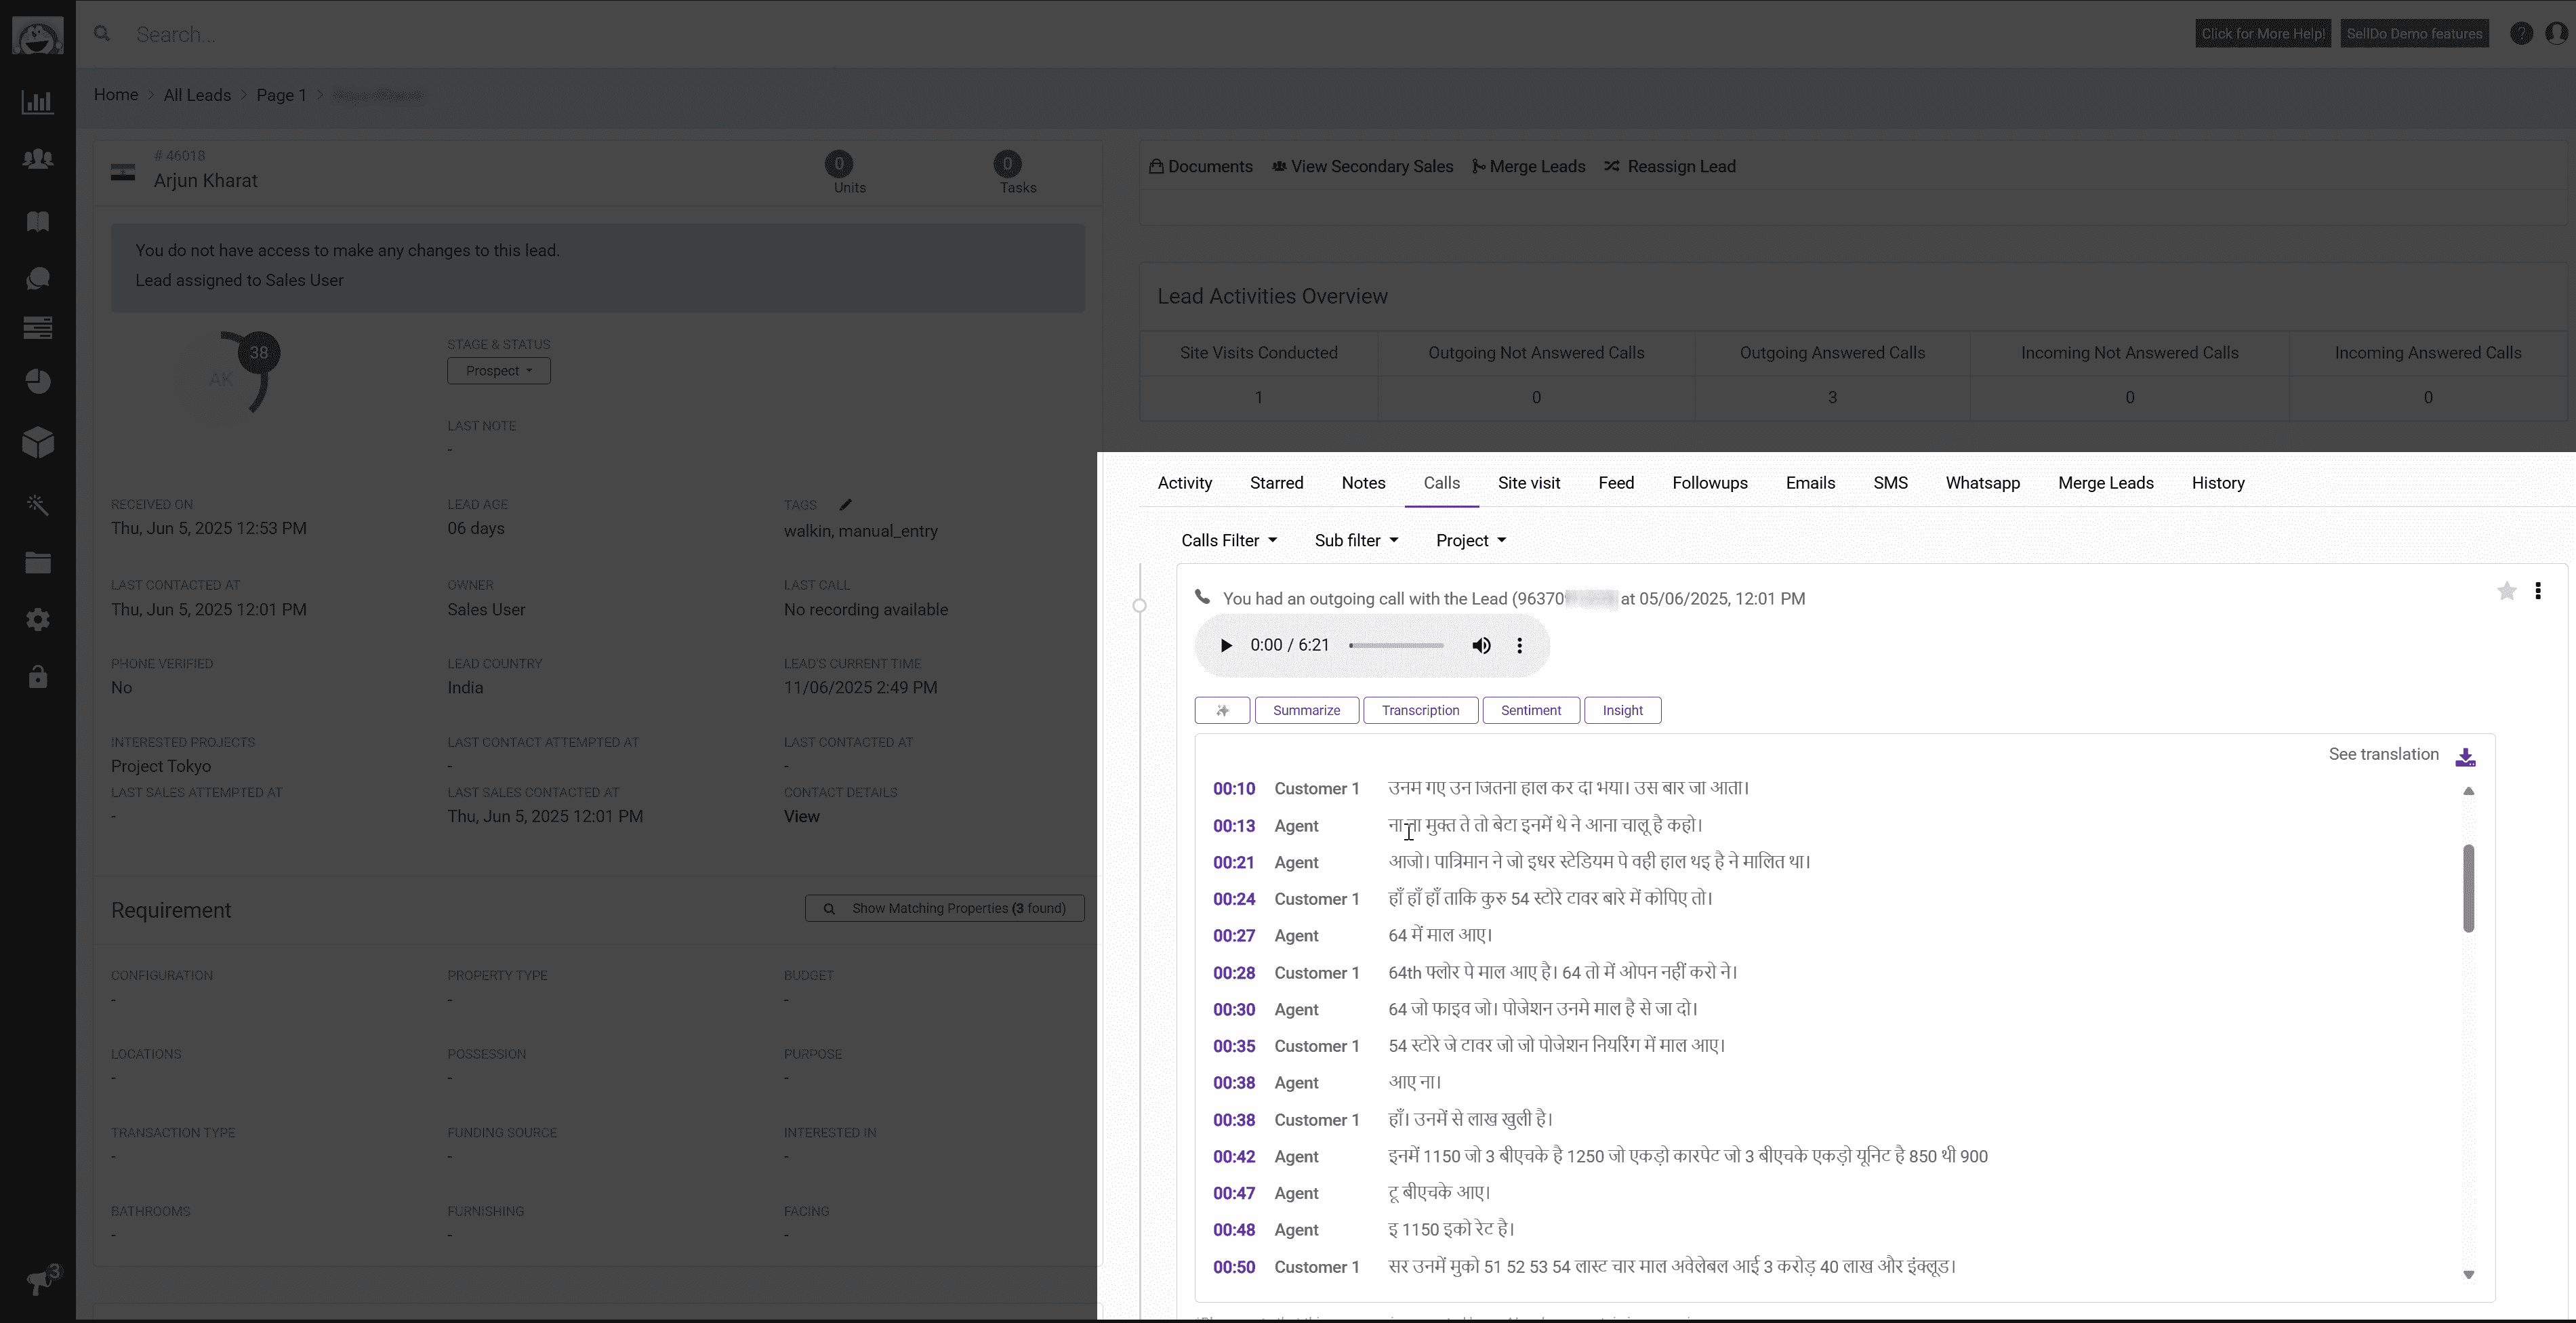Viewport: 2576px width, 1323px height.
Task: Click the See translation link
Action: [x=2383, y=755]
